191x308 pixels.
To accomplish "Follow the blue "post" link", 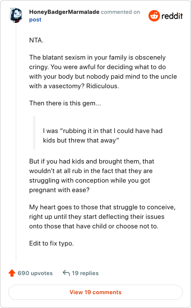I will coord(35,20).
